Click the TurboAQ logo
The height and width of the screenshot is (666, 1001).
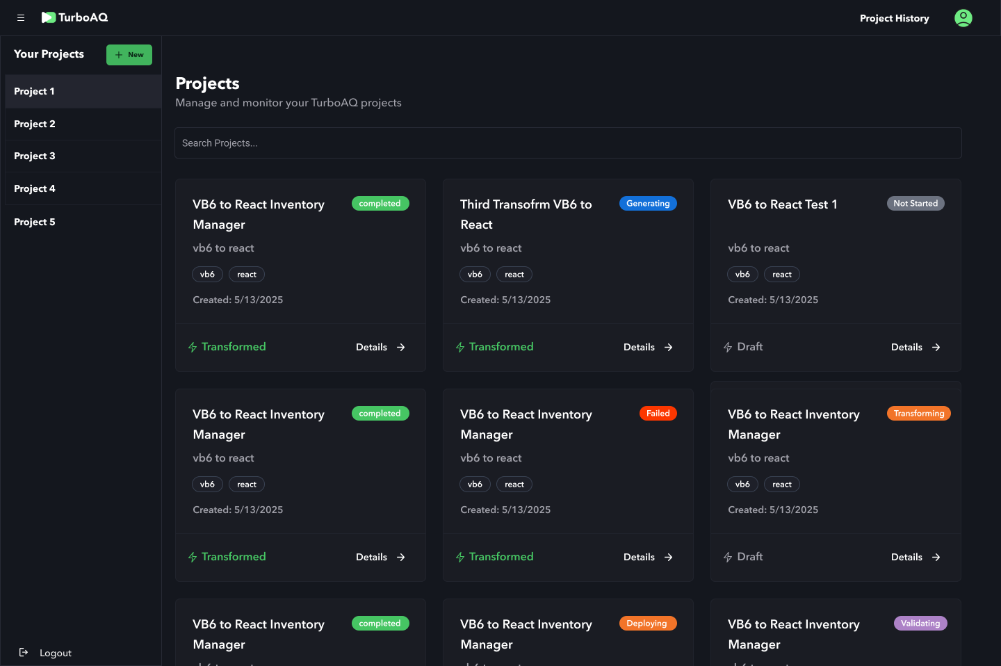pyautogui.click(x=74, y=17)
